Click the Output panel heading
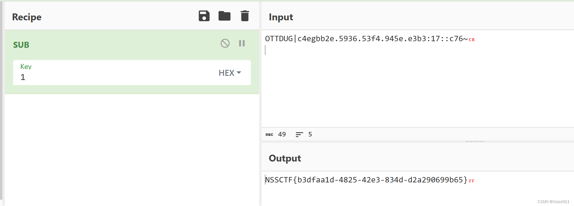This screenshot has width=574, height=206. pos(285,158)
